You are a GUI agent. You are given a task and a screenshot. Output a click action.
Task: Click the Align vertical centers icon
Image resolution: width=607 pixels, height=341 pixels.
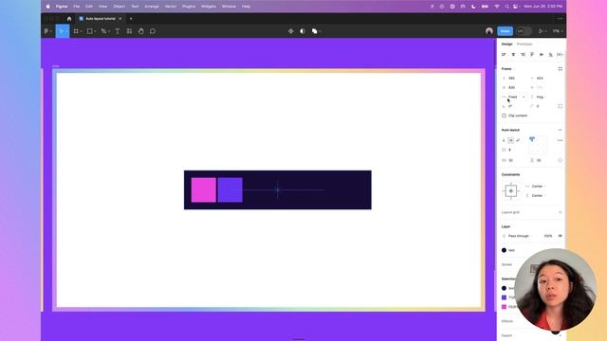(542, 55)
